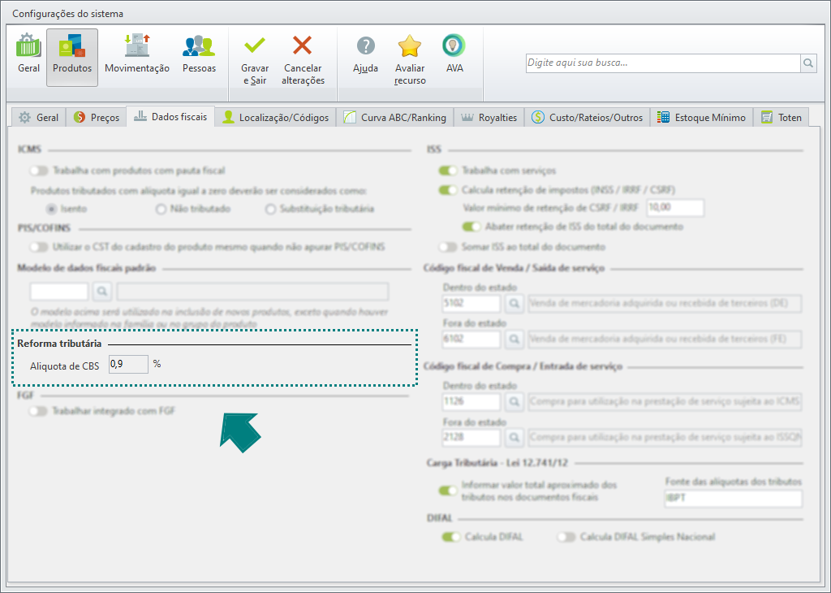The height and width of the screenshot is (593, 831).
Task: Open Ajuda help
Action: point(365,54)
